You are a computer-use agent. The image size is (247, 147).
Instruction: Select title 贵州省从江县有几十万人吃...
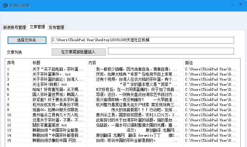58,115
